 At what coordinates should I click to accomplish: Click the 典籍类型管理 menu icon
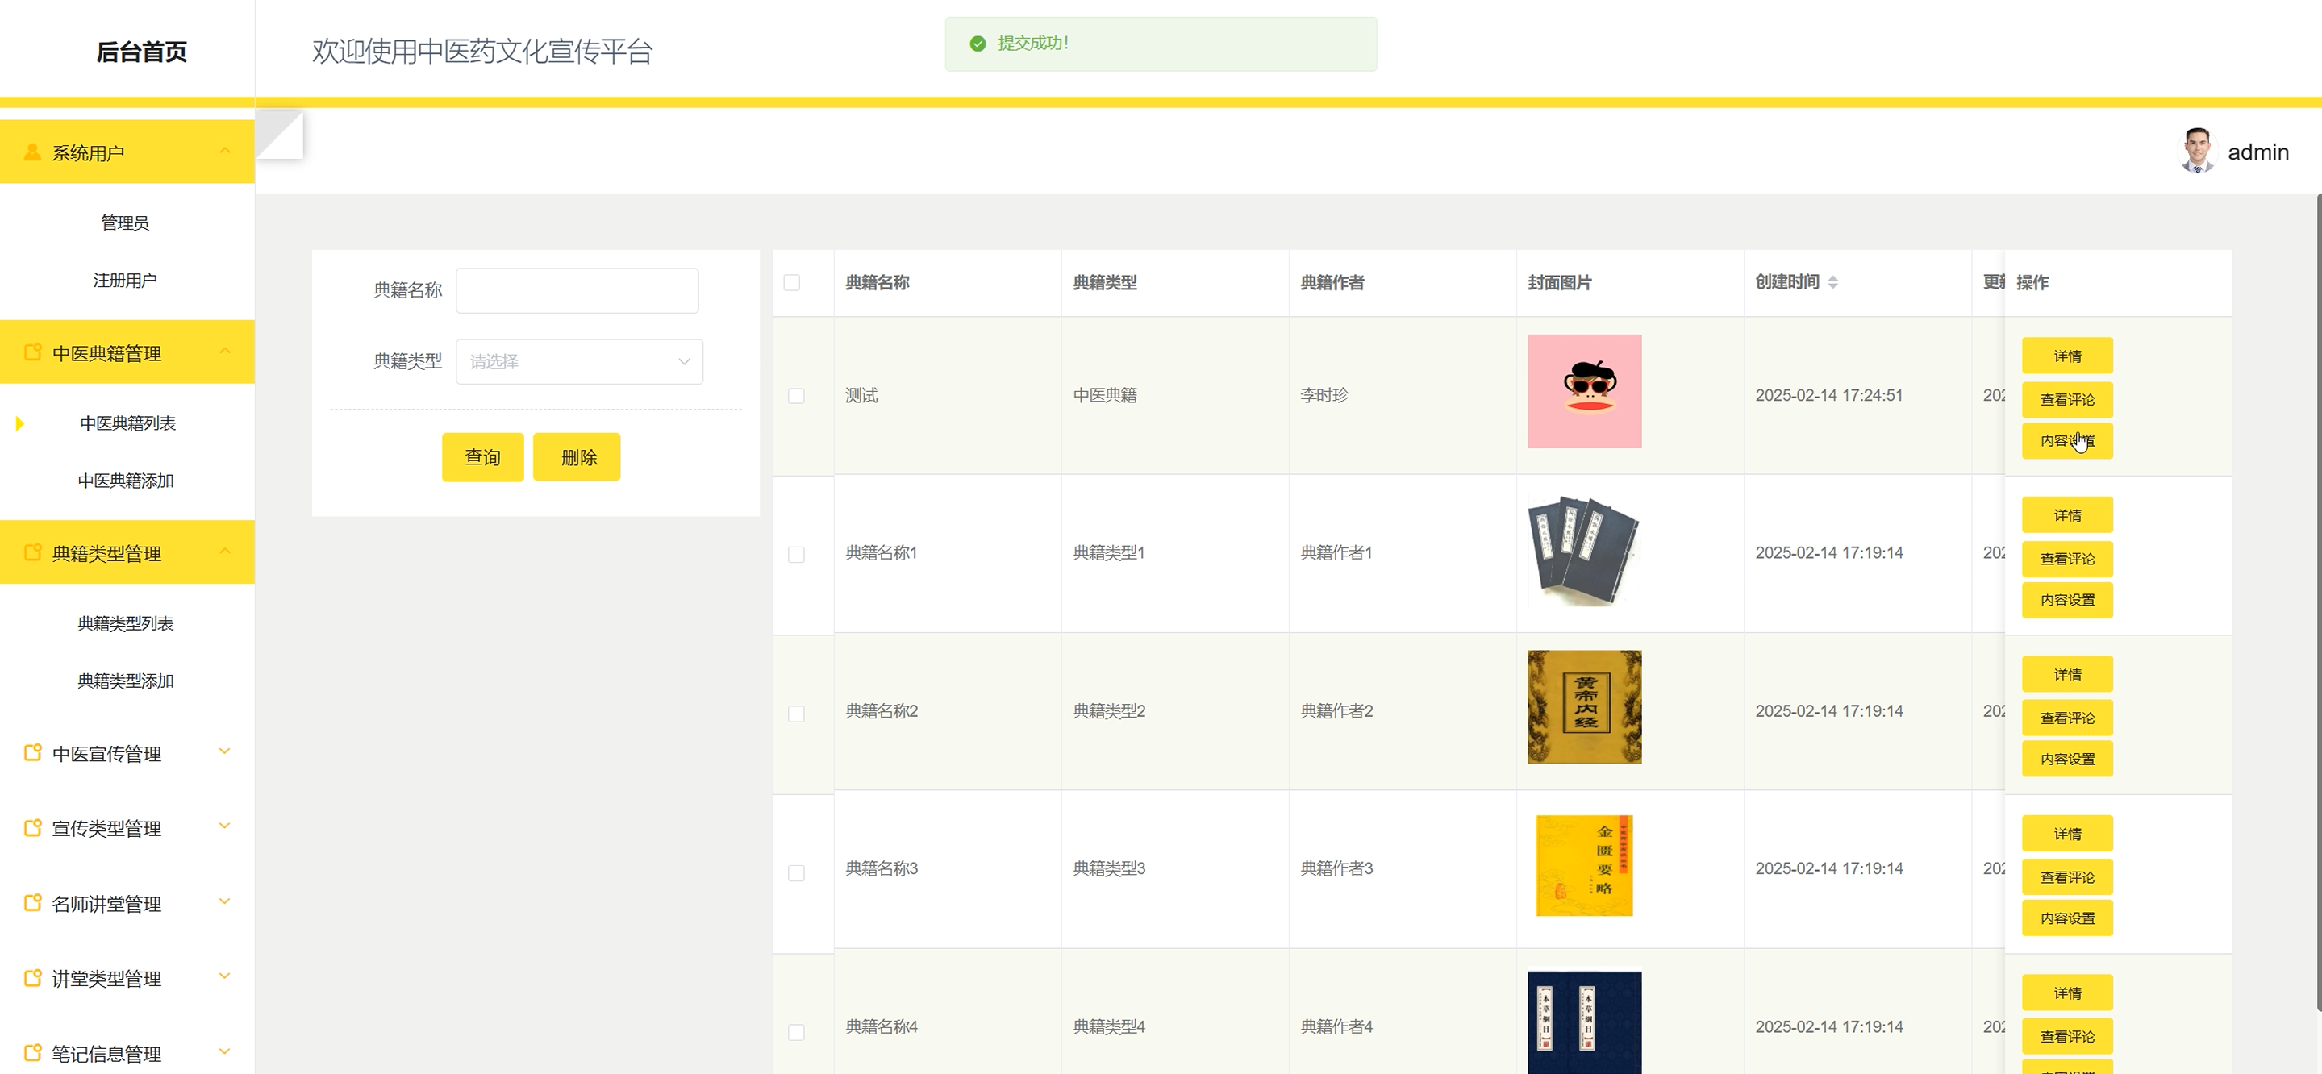[x=32, y=552]
